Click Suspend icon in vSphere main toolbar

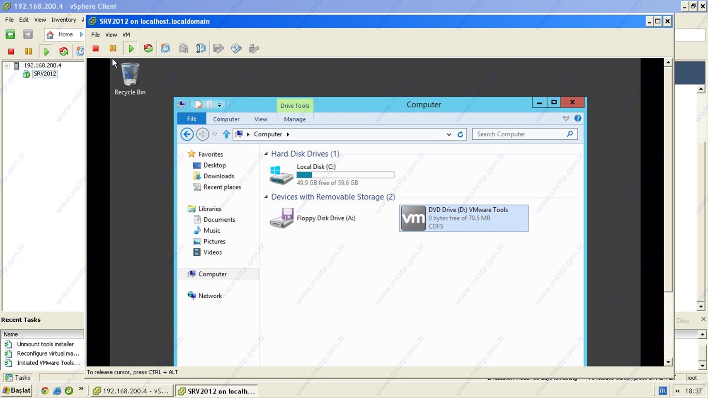coord(29,51)
